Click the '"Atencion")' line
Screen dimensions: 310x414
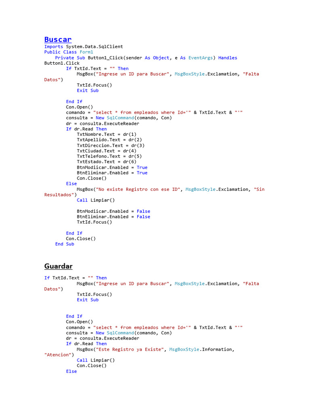[x=59, y=355]
